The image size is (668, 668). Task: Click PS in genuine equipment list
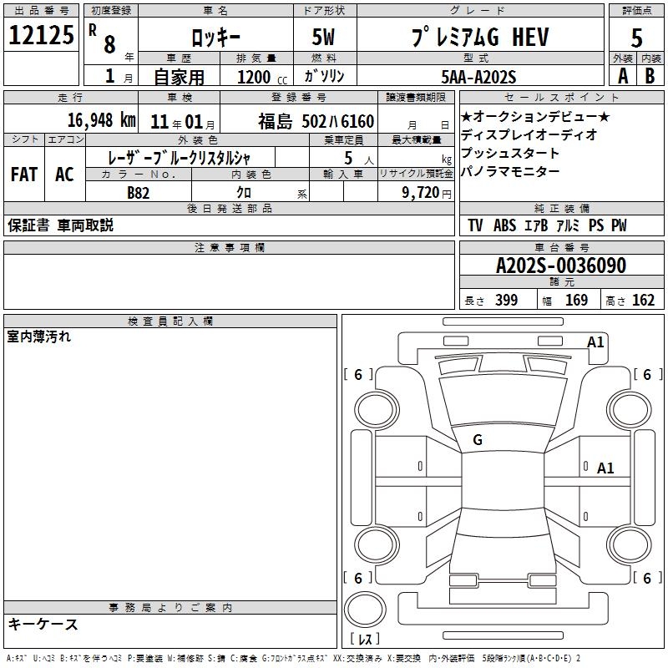[596, 225]
